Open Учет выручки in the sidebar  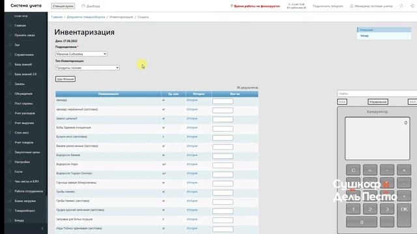(x=24, y=123)
